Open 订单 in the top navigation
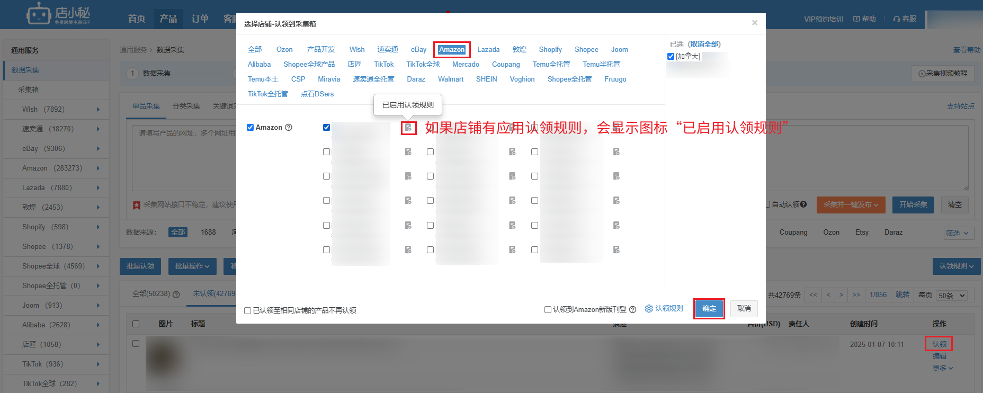This screenshot has height=393, width=983. pyautogui.click(x=200, y=19)
